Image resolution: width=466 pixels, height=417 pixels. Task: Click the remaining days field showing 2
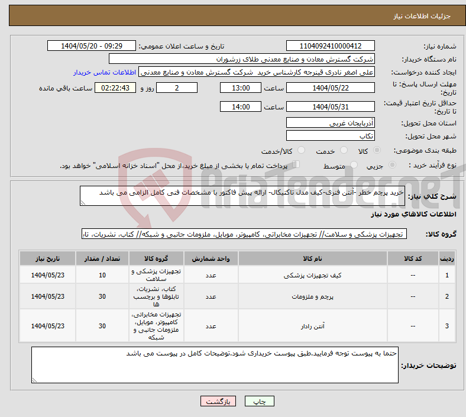[x=177, y=88]
